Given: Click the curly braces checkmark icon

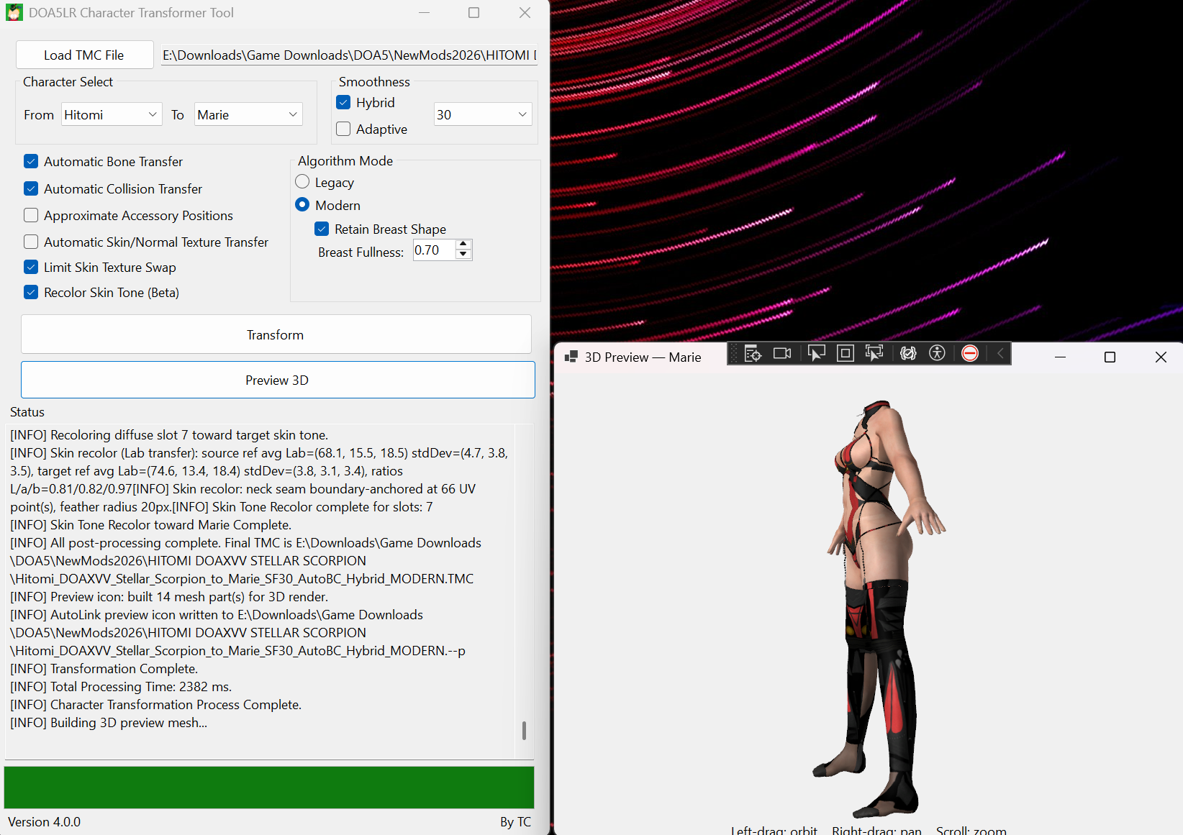Looking at the screenshot, I should coord(908,353).
